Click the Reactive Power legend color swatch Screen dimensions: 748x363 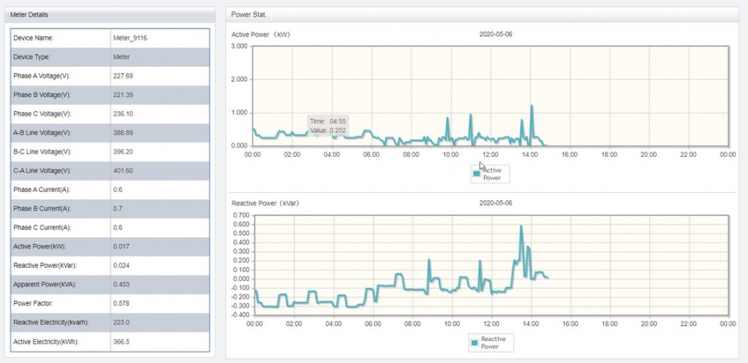[474, 343]
